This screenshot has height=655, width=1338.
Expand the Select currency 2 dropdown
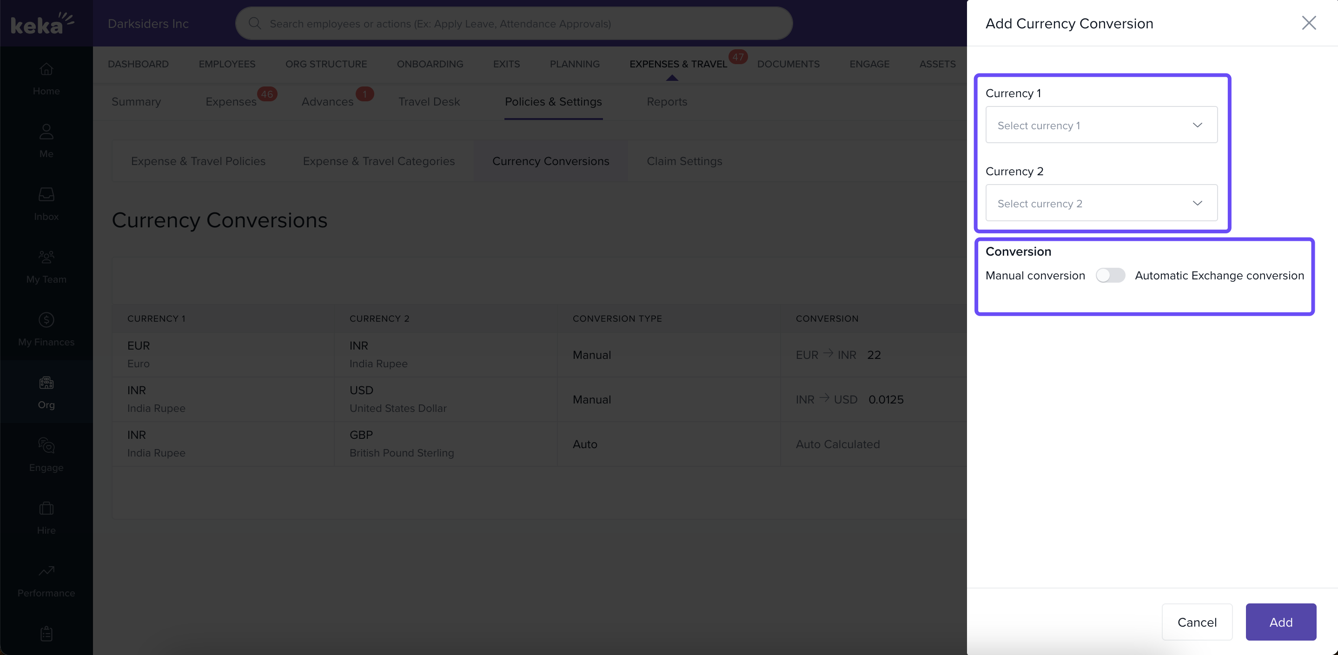pos(1101,203)
